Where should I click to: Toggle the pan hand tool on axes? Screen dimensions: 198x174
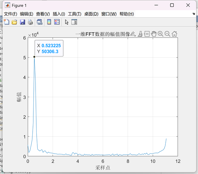(x=154, y=34)
